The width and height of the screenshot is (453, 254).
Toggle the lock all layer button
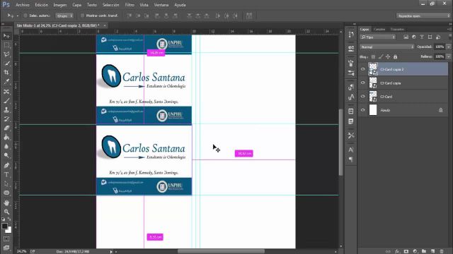(395, 56)
